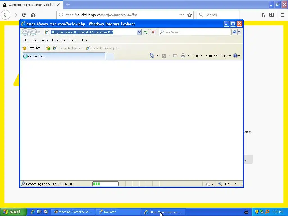
Task: Open the Suggested Sites link
Action: 68,48
